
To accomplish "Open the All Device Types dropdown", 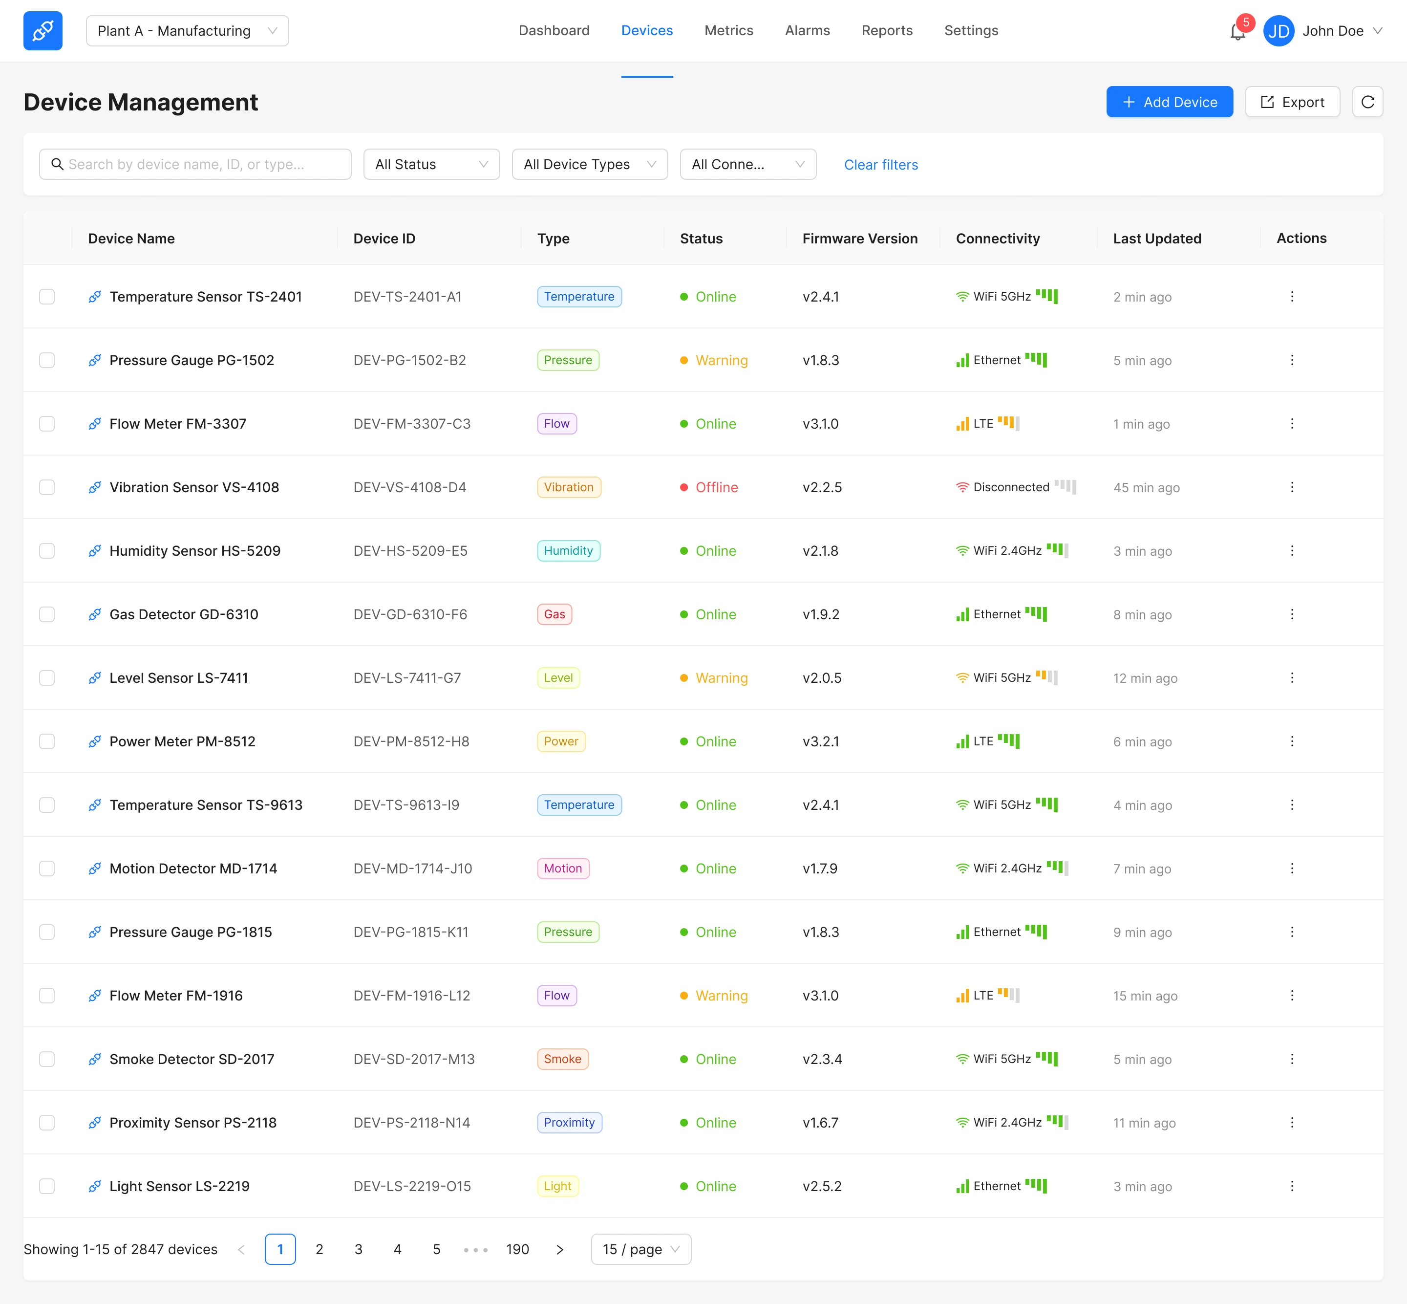I will click(x=590, y=164).
